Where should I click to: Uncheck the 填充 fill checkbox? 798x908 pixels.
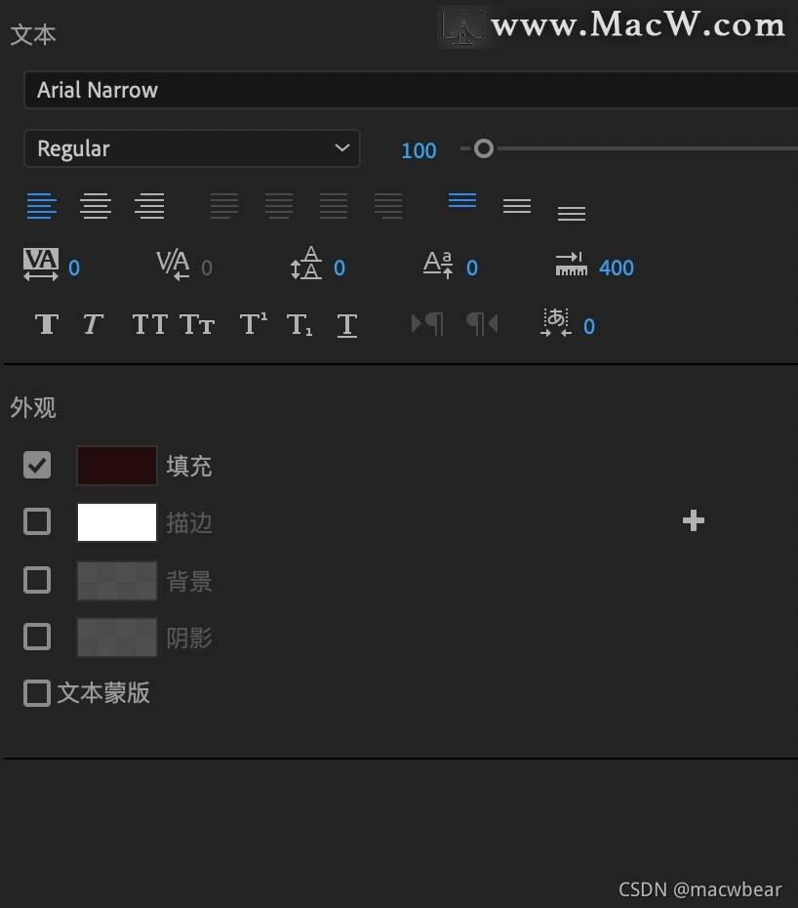click(x=37, y=465)
